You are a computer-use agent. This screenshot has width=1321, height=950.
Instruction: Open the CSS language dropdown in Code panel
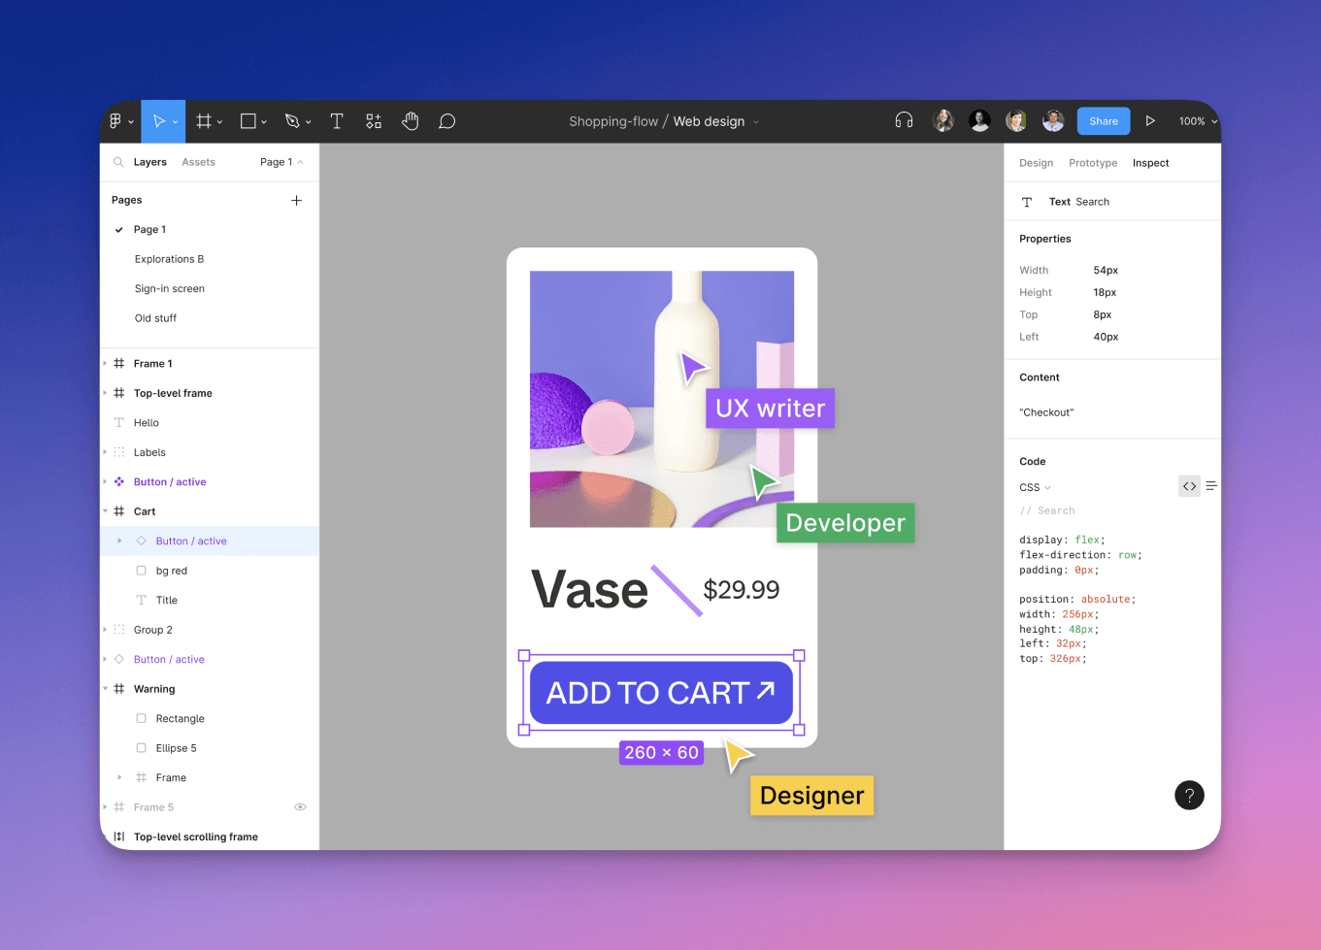pyautogui.click(x=1035, y=487)
